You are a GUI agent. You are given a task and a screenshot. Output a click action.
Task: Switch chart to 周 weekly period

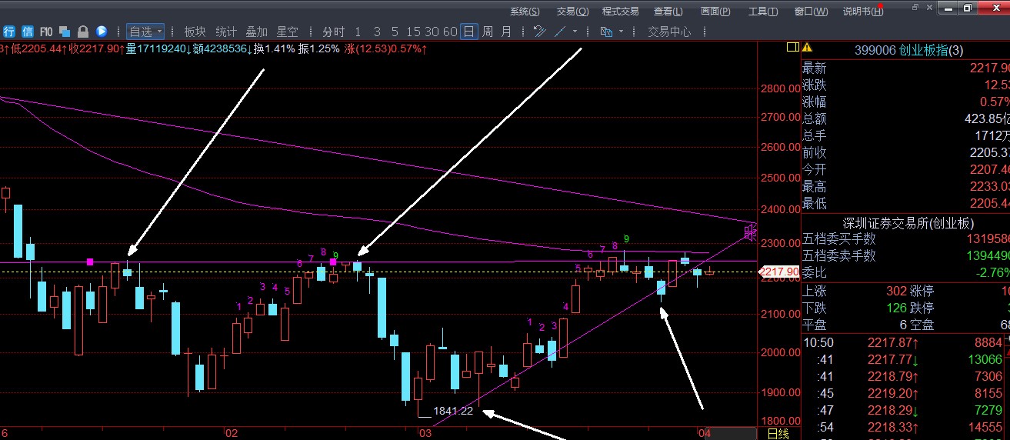[x=487, y=32]
